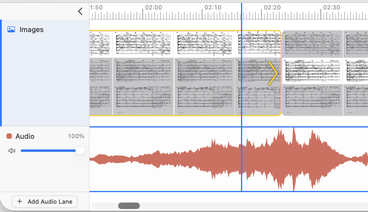Click the Audio lane name label
The image size is (368, 212).
(x=25, y=136)
